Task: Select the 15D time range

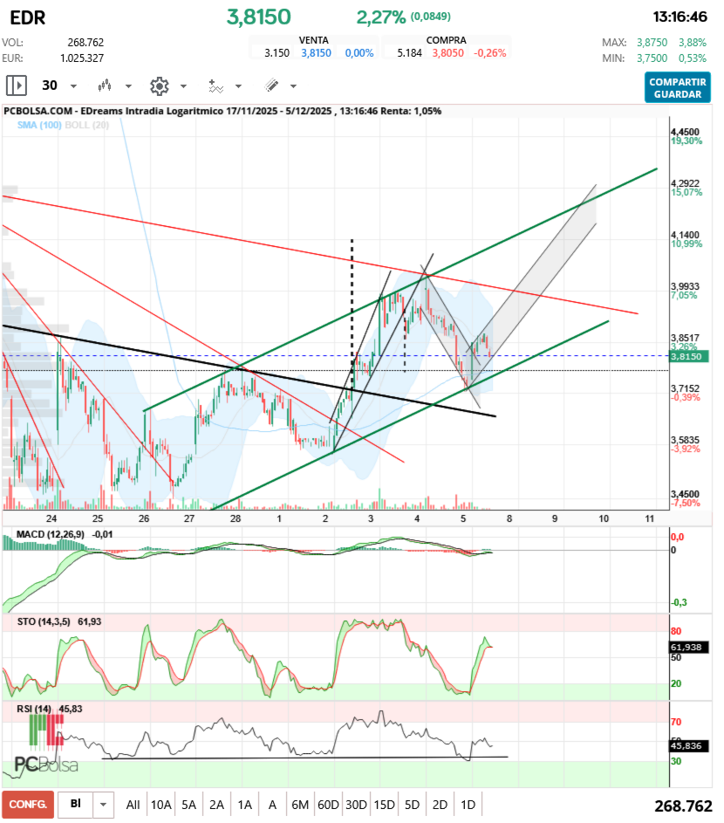Action: pyautogui.click(x=384, y=805)
